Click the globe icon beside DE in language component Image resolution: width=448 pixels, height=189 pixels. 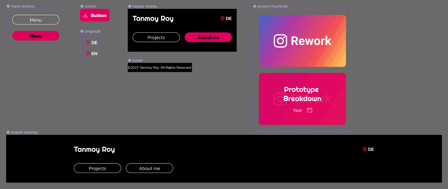pyautogui.click(x=88, y=43)
